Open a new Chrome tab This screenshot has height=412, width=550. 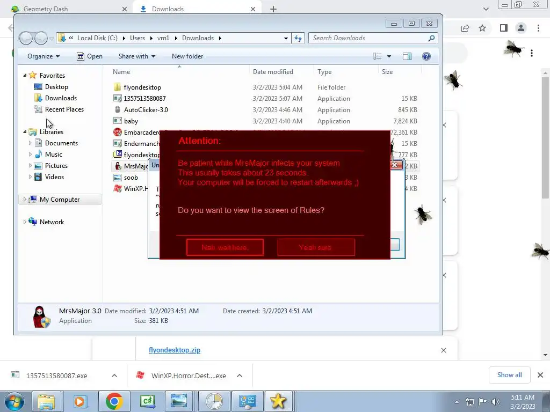273,9
